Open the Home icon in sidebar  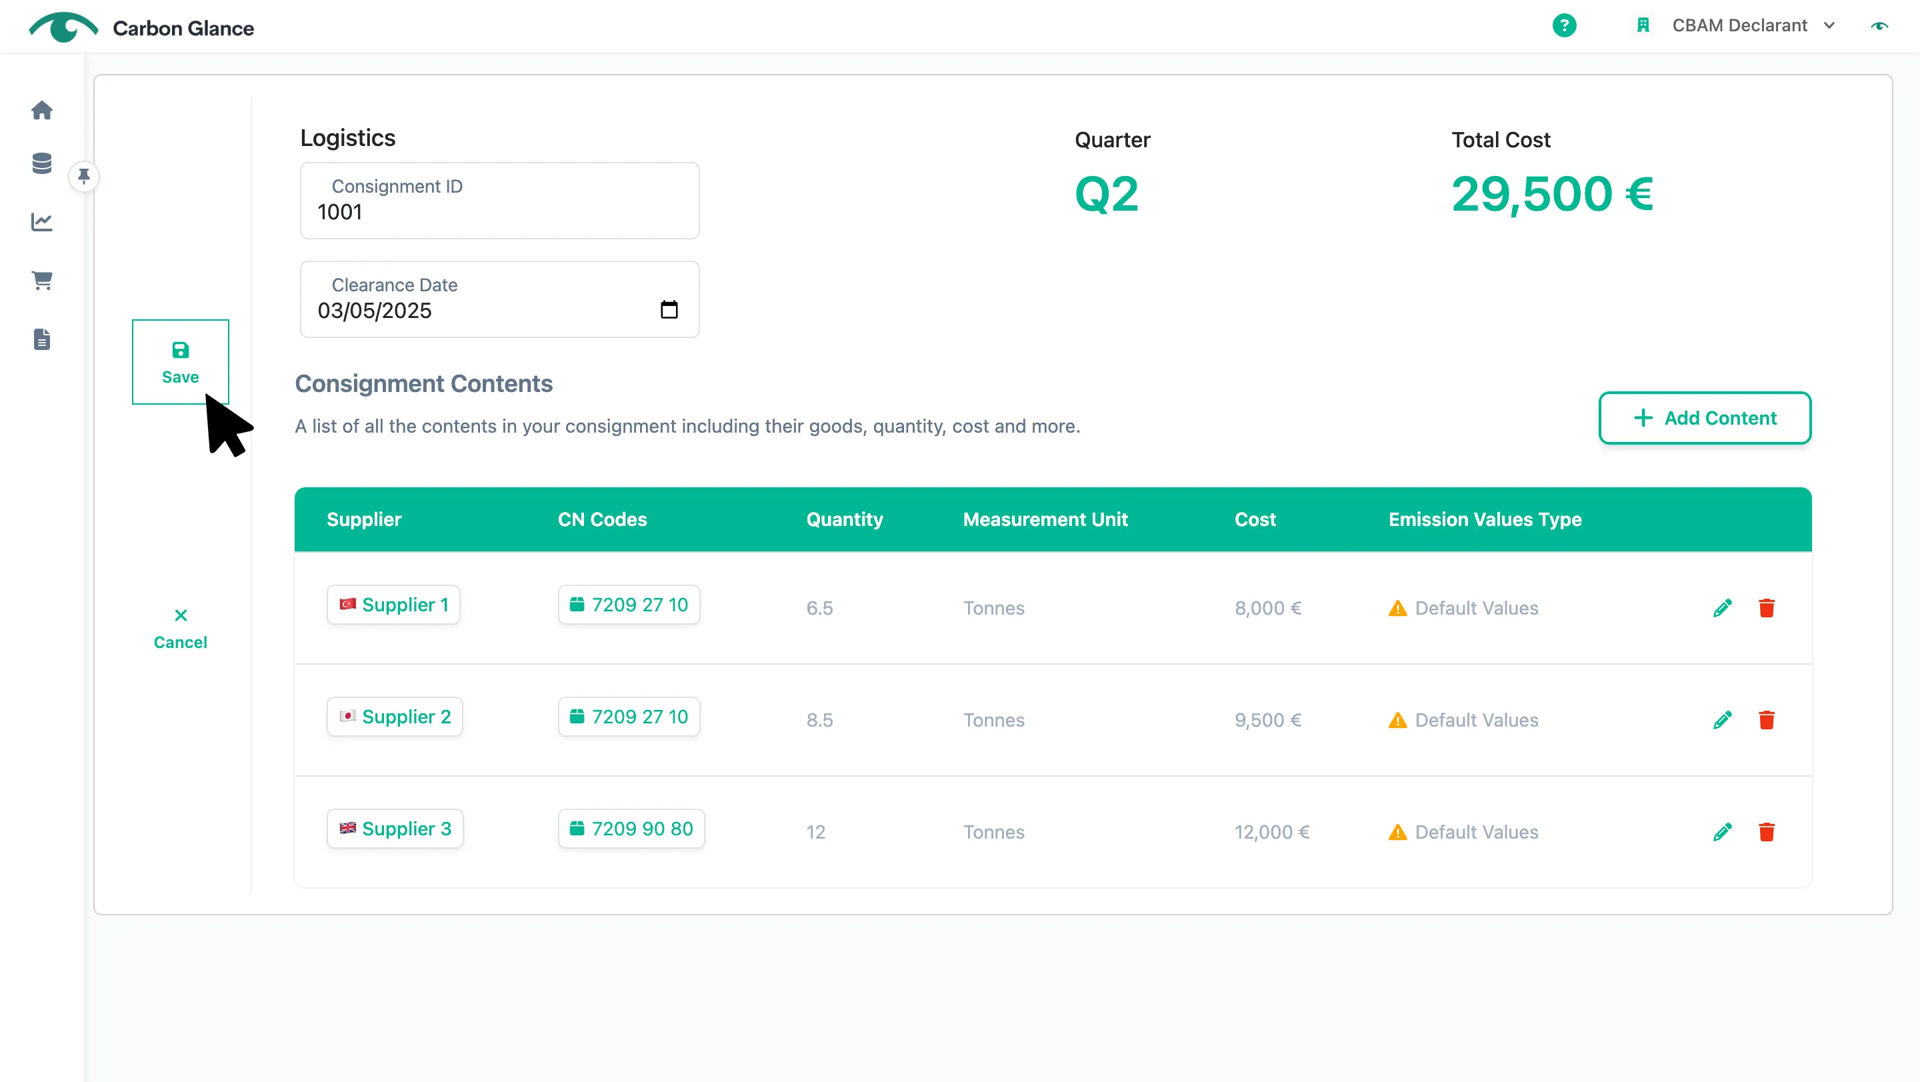pyautogui.click(x=42, y=110)
